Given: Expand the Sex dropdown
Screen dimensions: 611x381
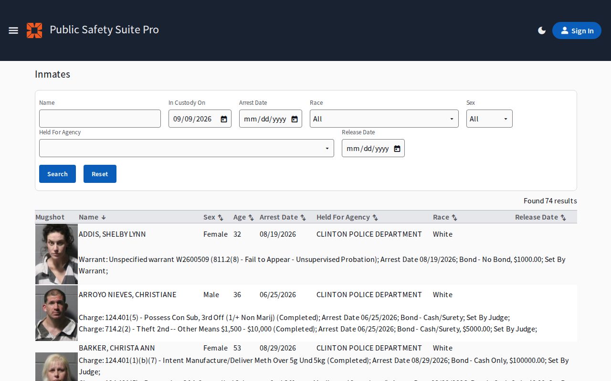Looking at the screenshot, I should [489, 119].
